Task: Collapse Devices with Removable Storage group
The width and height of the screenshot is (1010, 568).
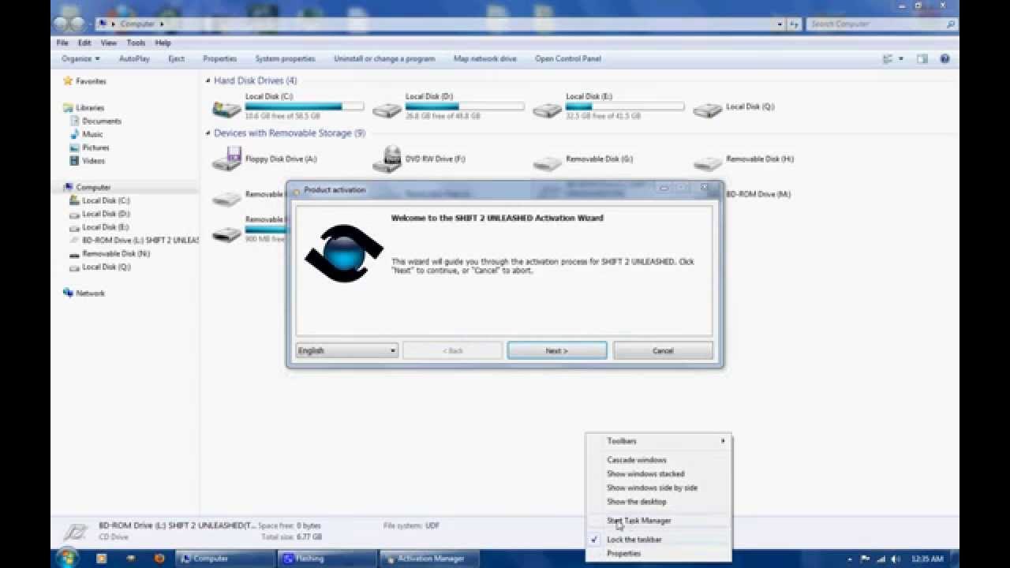Action: point(208,133)
